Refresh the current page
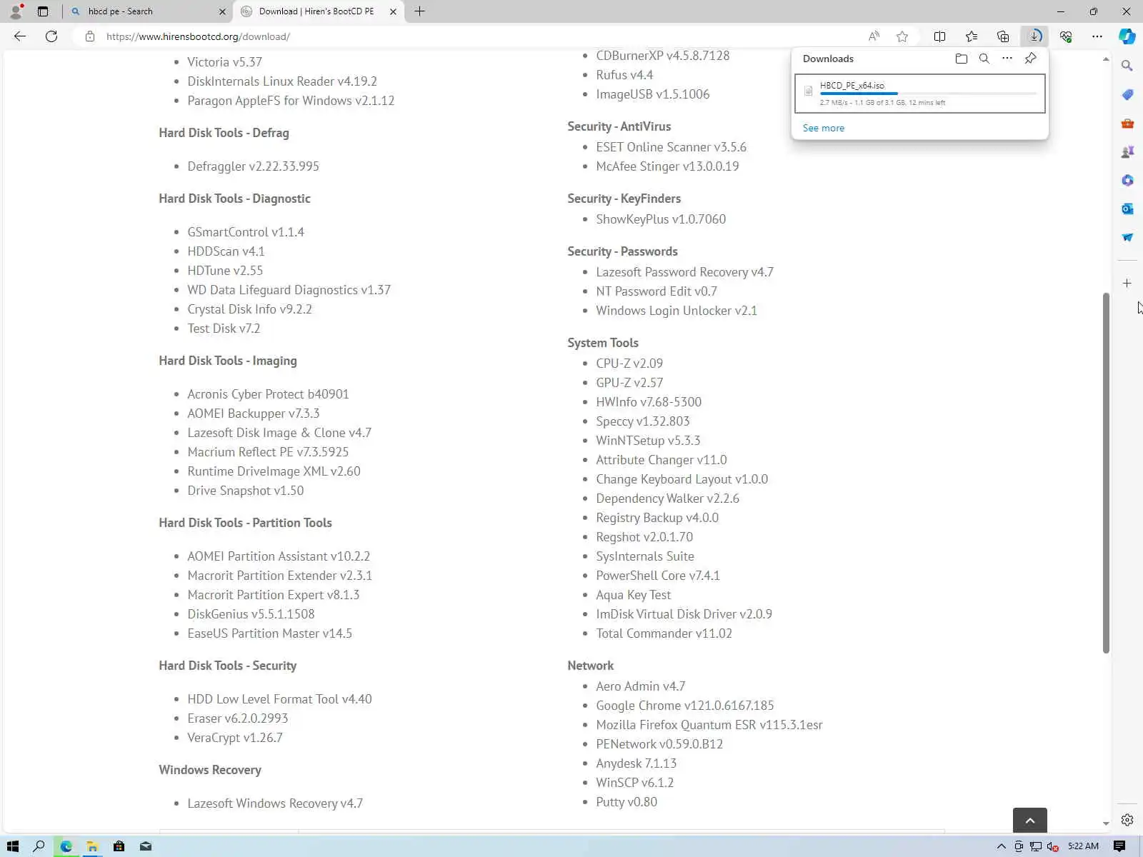This screenshot has height=857, width=1143. pyautogui.click(x=51, y=36)
